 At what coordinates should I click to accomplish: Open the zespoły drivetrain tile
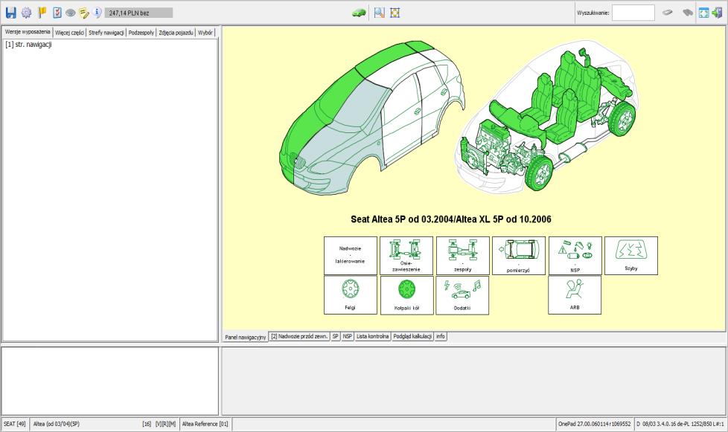463,255
